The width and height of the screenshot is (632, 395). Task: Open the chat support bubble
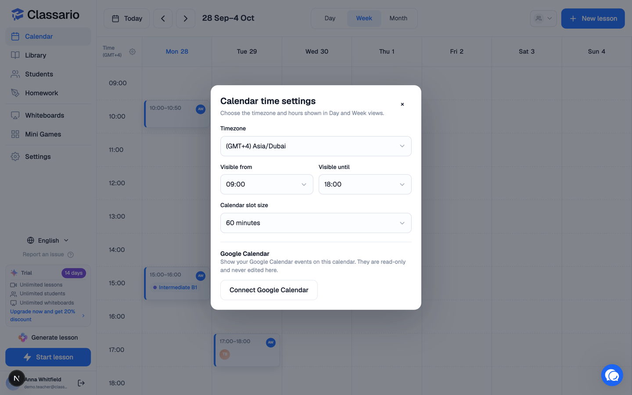[612, 375]
